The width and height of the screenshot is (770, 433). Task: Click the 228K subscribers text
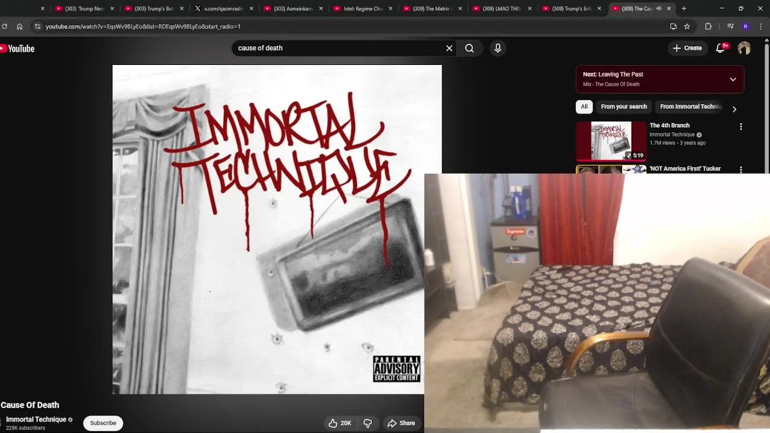click(25, 428)
